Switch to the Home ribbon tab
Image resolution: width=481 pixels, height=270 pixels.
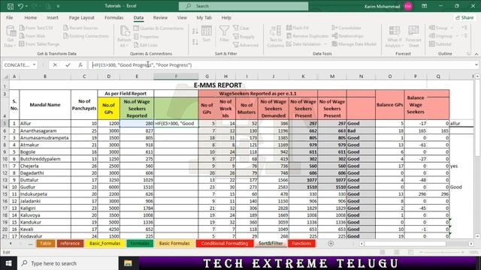pos(30,18)
